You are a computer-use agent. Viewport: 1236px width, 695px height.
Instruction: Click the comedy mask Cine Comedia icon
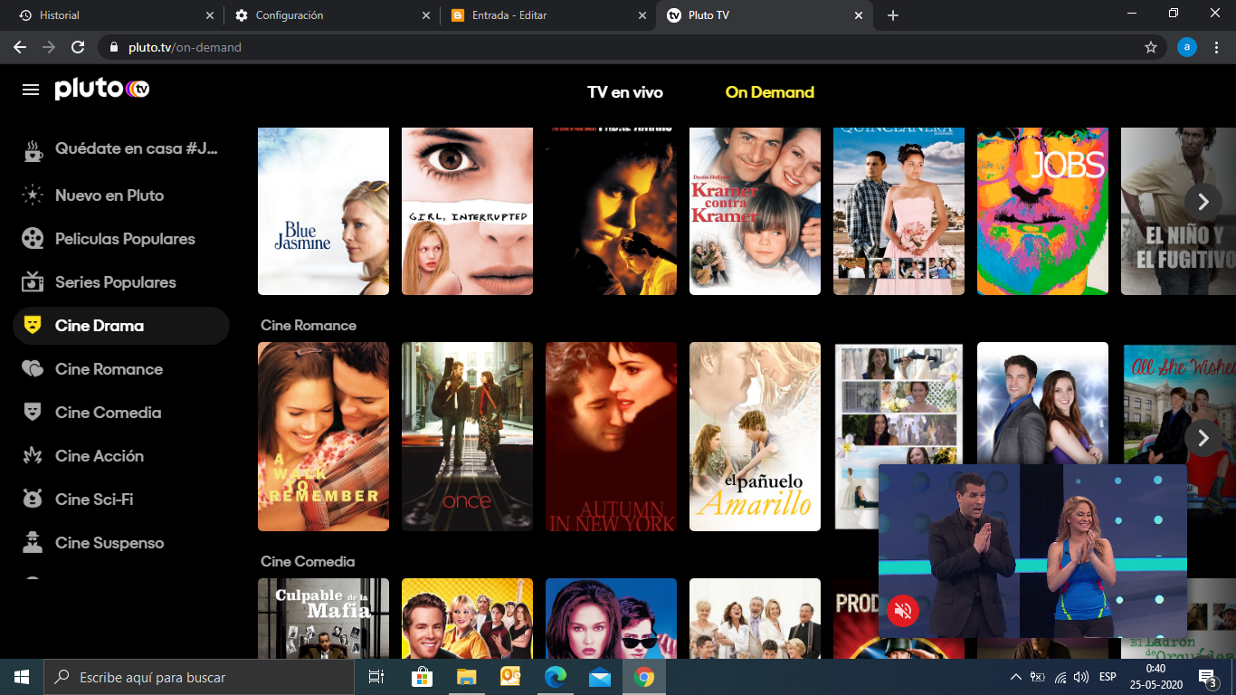33,412
